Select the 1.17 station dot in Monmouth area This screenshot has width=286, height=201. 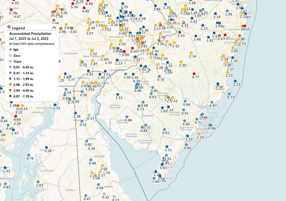click(x=203, y=25)
